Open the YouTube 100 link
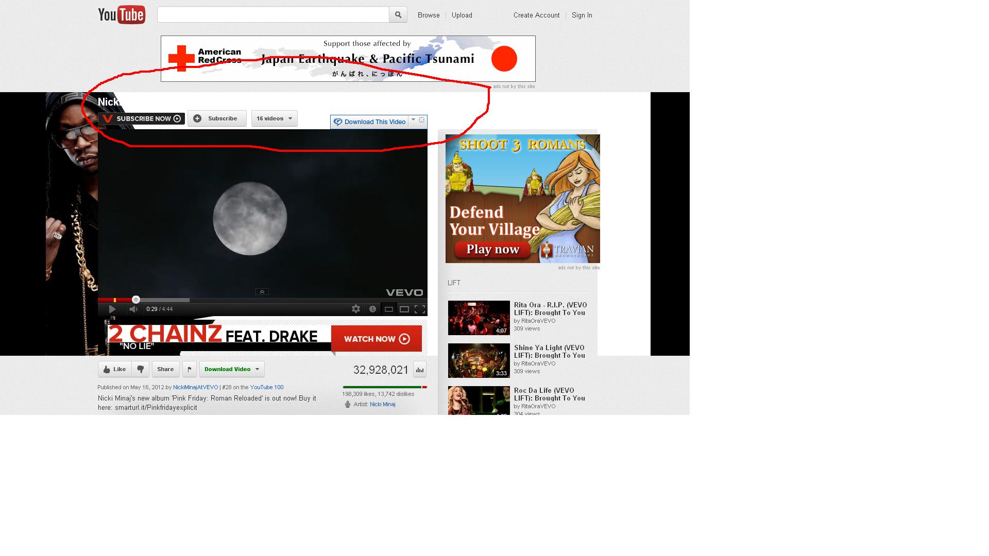This screenshot has height=556, width=989. pyautogui.click(x=267, y=387)
